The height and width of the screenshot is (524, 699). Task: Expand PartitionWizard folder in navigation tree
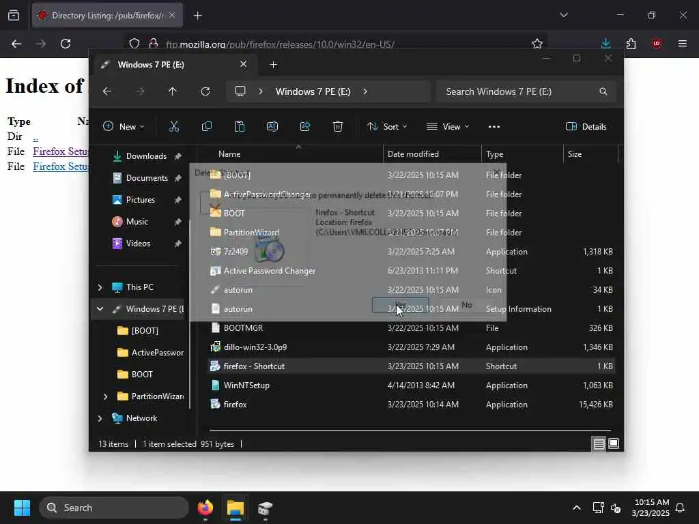105,396
